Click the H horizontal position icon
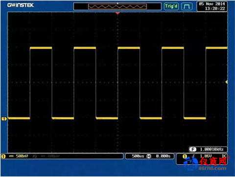Screen dimensions: 235x177 [149, 156]
